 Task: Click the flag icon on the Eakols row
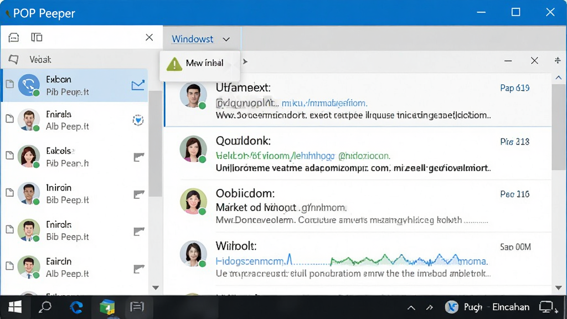(x=139, y=157)
